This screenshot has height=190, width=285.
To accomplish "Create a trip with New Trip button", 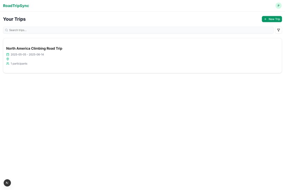I will pyautogui.click(x=272, y=19).
